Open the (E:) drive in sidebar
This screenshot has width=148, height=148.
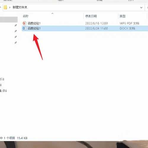point(3,91)
